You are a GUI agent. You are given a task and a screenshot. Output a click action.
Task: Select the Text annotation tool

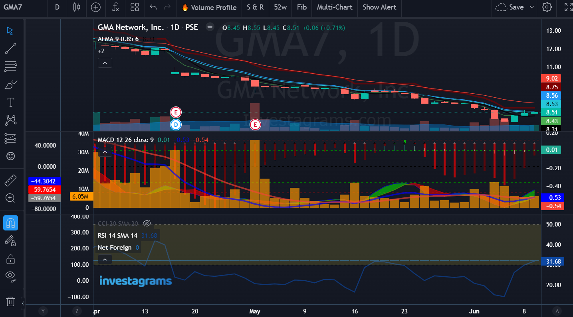pyautogui.click(x=10, y=102)
